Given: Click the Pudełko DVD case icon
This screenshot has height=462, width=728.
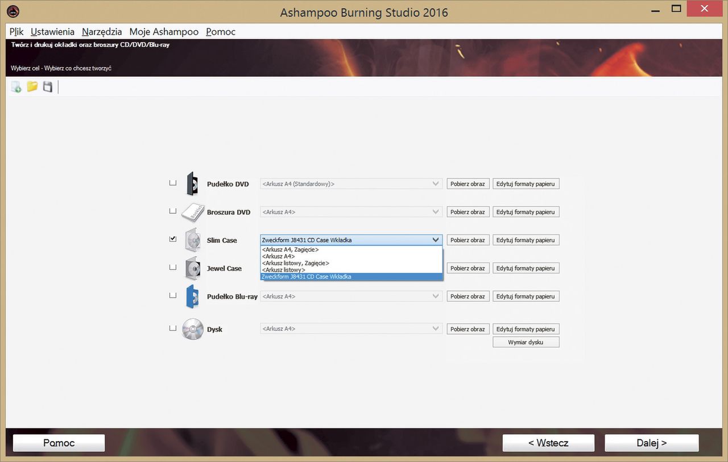Looking at the screenshot, I should pos(193,184).
